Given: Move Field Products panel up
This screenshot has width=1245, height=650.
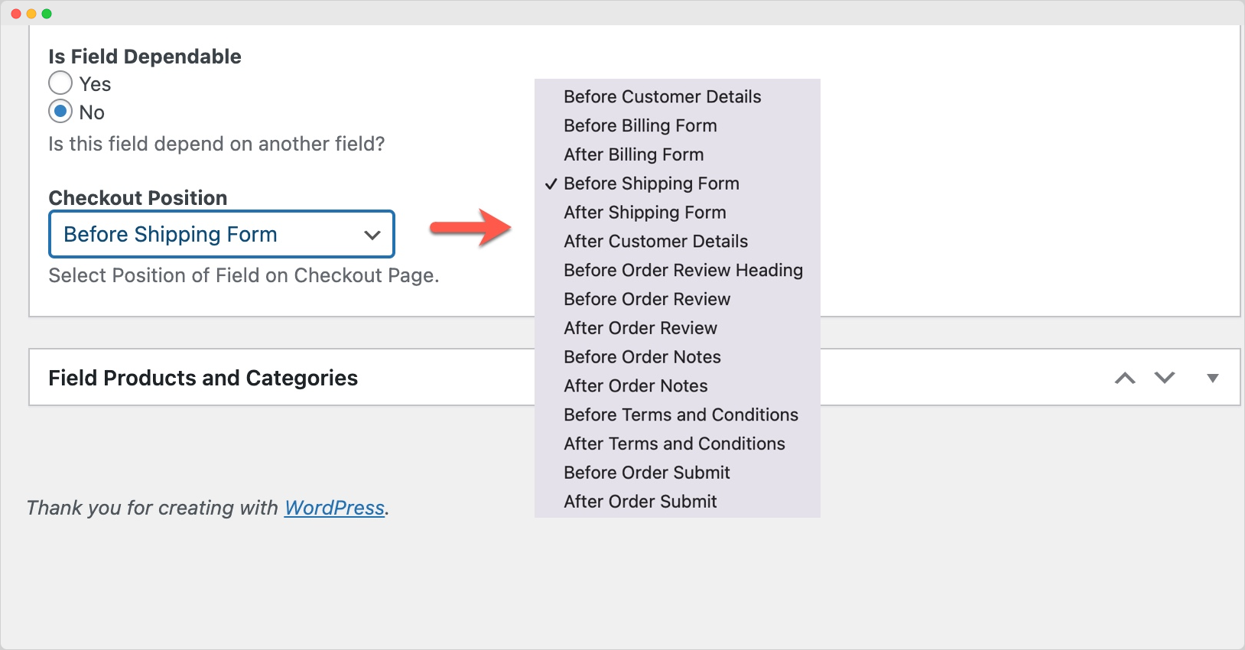Looking at the screenshot, I should (x=1125, y=378).
